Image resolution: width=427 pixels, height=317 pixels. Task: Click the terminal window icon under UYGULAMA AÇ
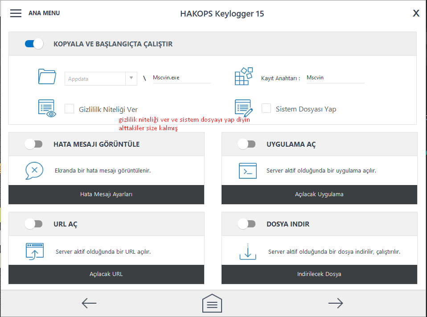click(247, 171)
